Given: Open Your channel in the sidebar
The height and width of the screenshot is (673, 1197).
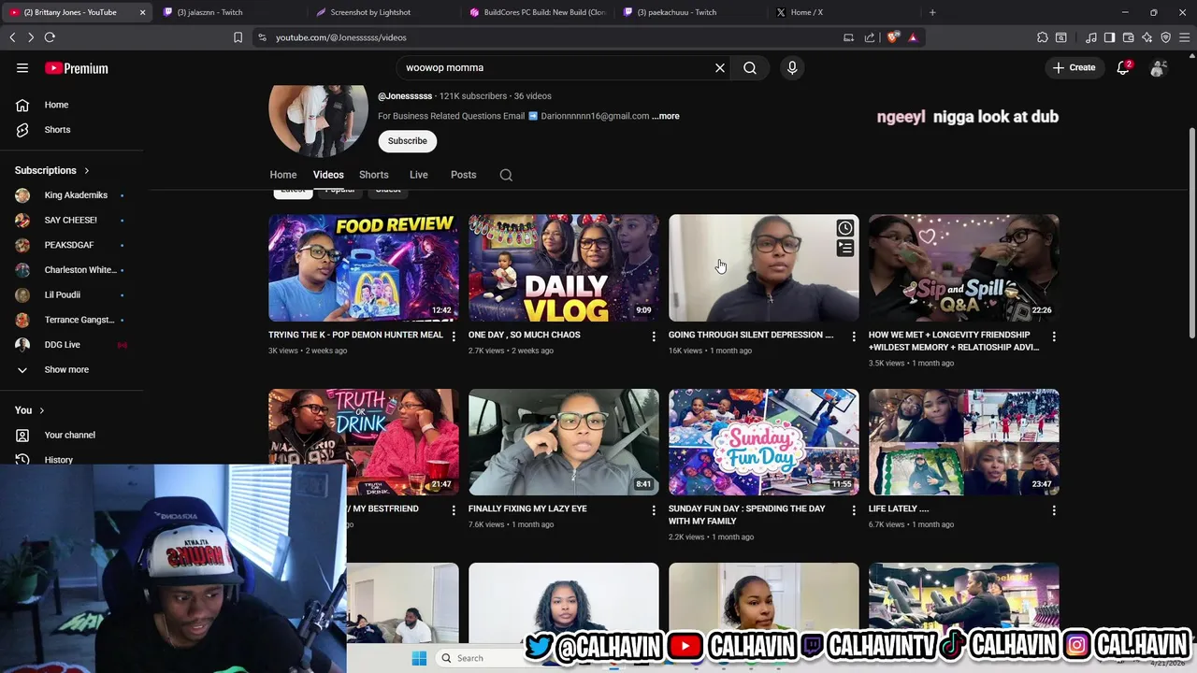Looking at the screenshot, I should [x=71, y=435].
